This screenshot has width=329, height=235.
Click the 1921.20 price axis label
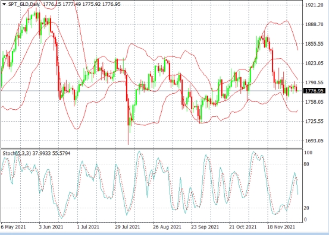(x=314, y=5)
